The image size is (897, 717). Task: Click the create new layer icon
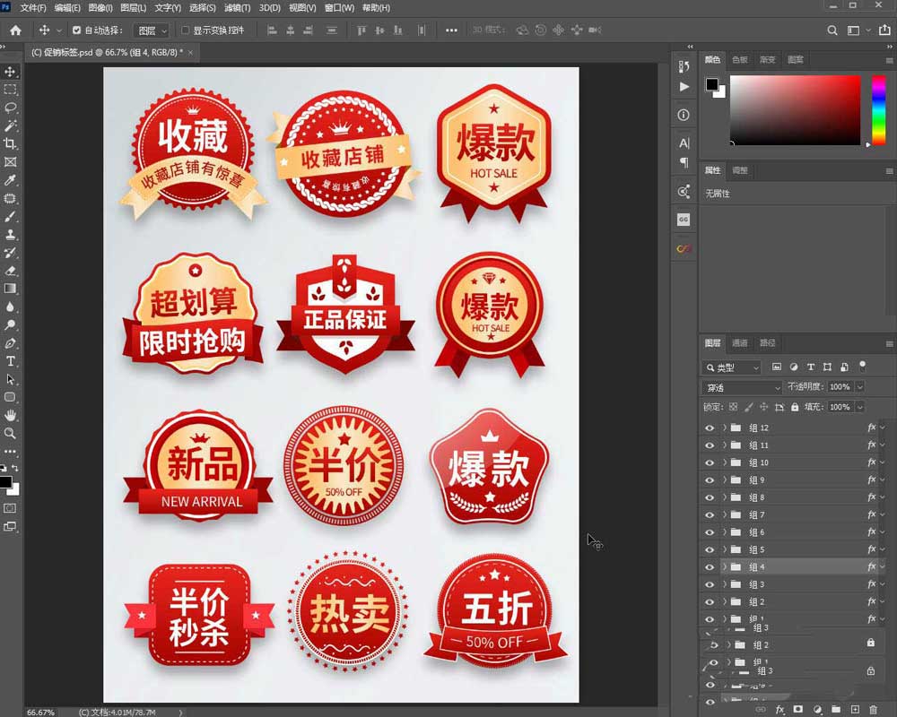854,709
